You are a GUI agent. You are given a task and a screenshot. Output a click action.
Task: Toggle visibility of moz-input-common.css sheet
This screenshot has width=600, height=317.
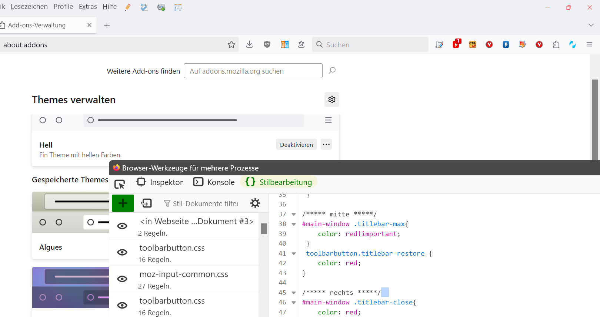click(122, 279)
